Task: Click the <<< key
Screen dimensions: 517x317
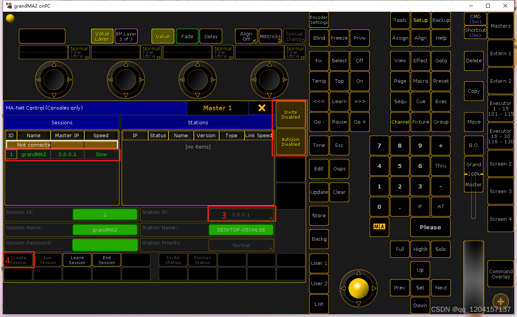Action: 319,102
